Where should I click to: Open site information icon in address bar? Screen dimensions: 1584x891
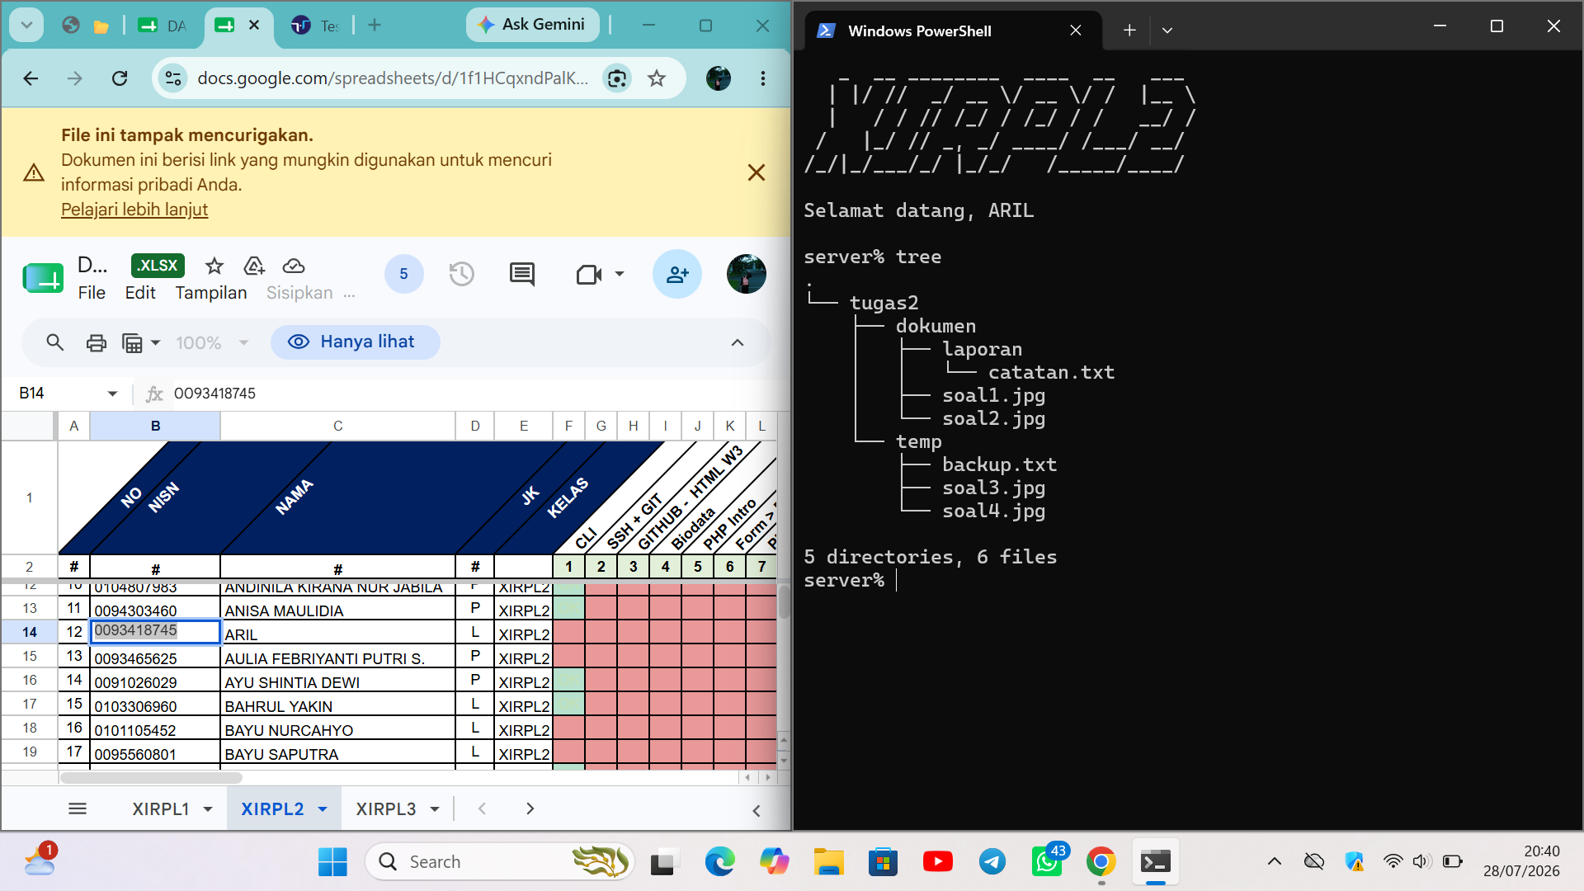[173, 78]
